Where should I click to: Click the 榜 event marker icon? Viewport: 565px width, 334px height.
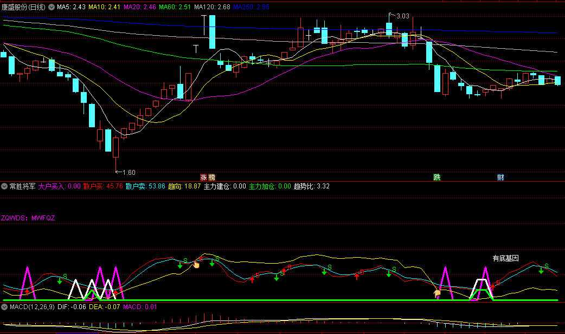click(211, 178)
